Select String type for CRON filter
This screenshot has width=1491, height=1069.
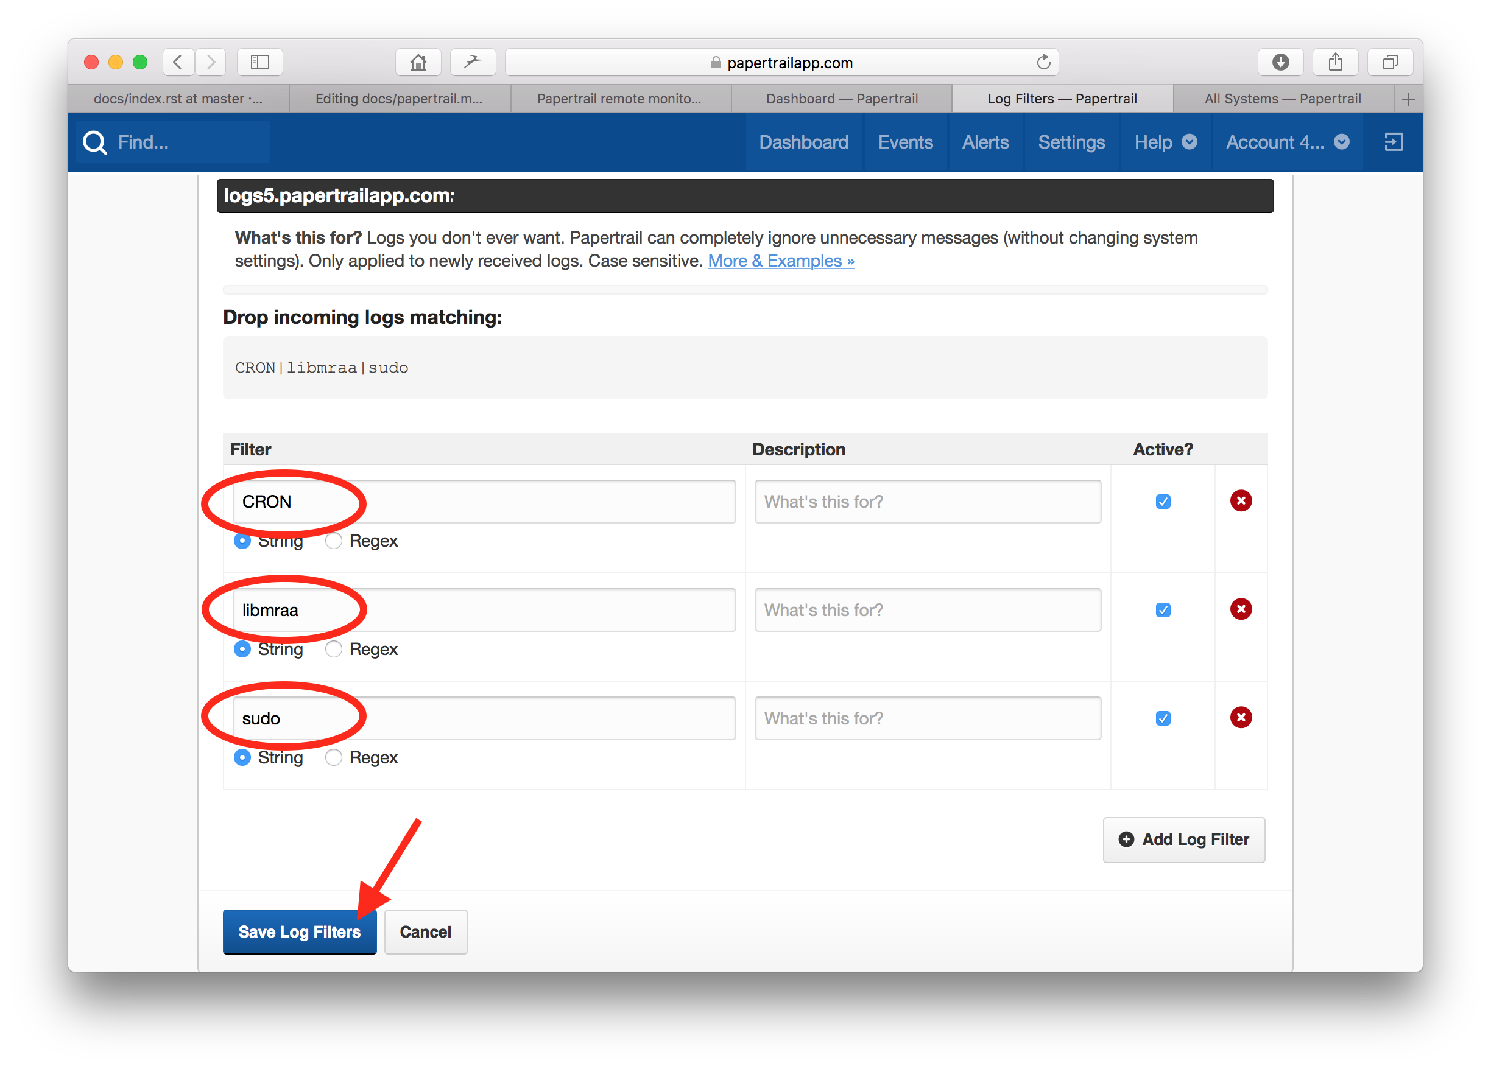tap(242, 541)
